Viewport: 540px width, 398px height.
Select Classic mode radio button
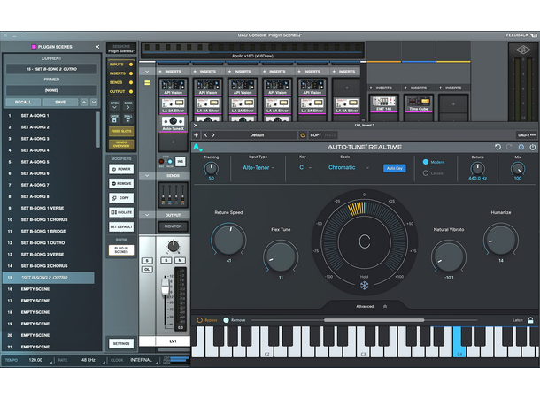(x=426, y=173)
